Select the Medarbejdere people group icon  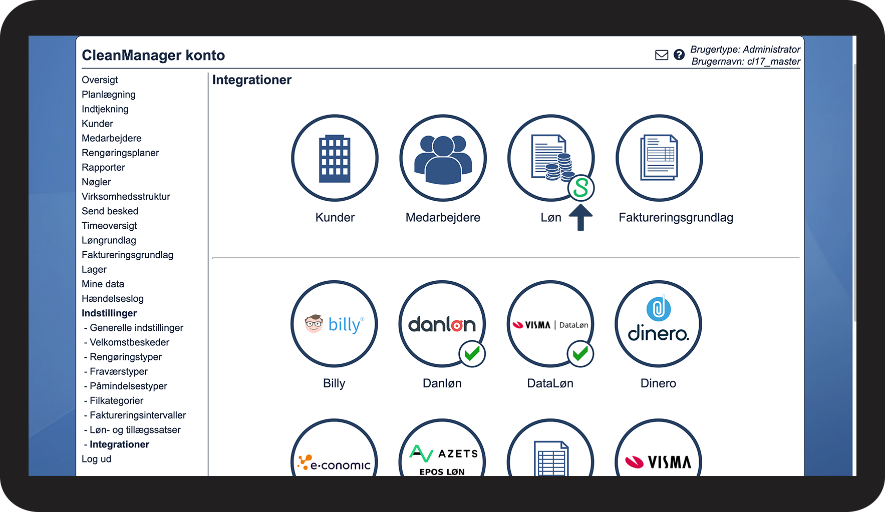pyautogui.click(x=443, y=158)
